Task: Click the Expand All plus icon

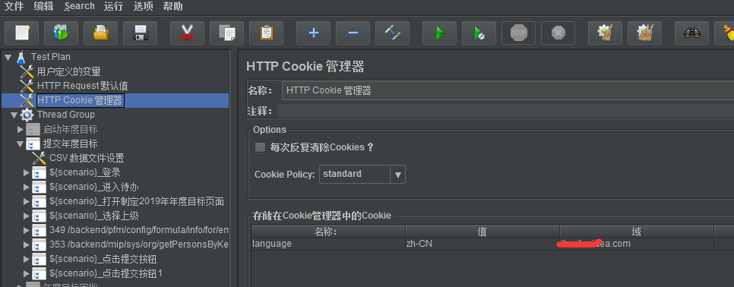Action: click(x=314, y=33)
